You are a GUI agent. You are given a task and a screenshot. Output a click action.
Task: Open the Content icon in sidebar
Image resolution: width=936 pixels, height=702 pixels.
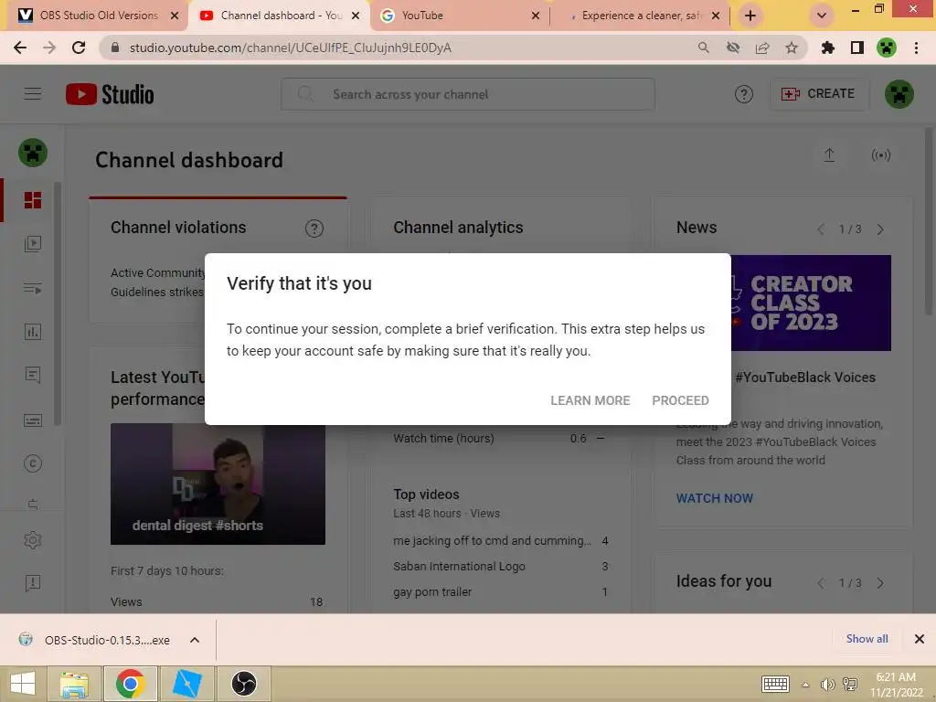pos(33,243)
